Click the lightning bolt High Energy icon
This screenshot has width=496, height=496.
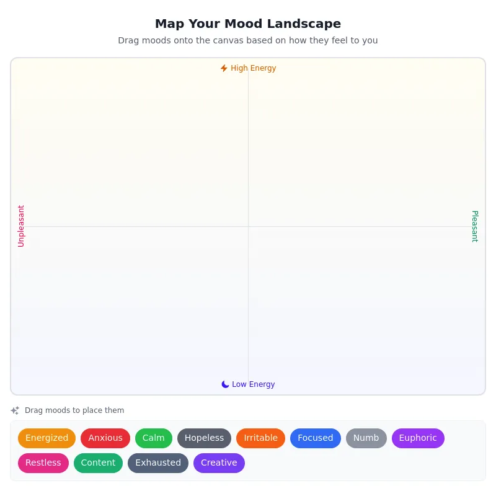pos(224,68)
